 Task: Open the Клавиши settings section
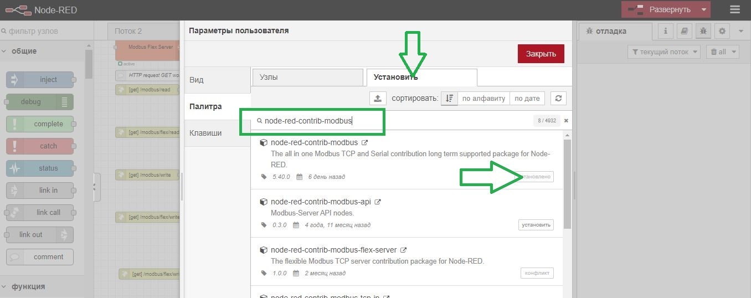pyautogui.click(x=218, y=133)
